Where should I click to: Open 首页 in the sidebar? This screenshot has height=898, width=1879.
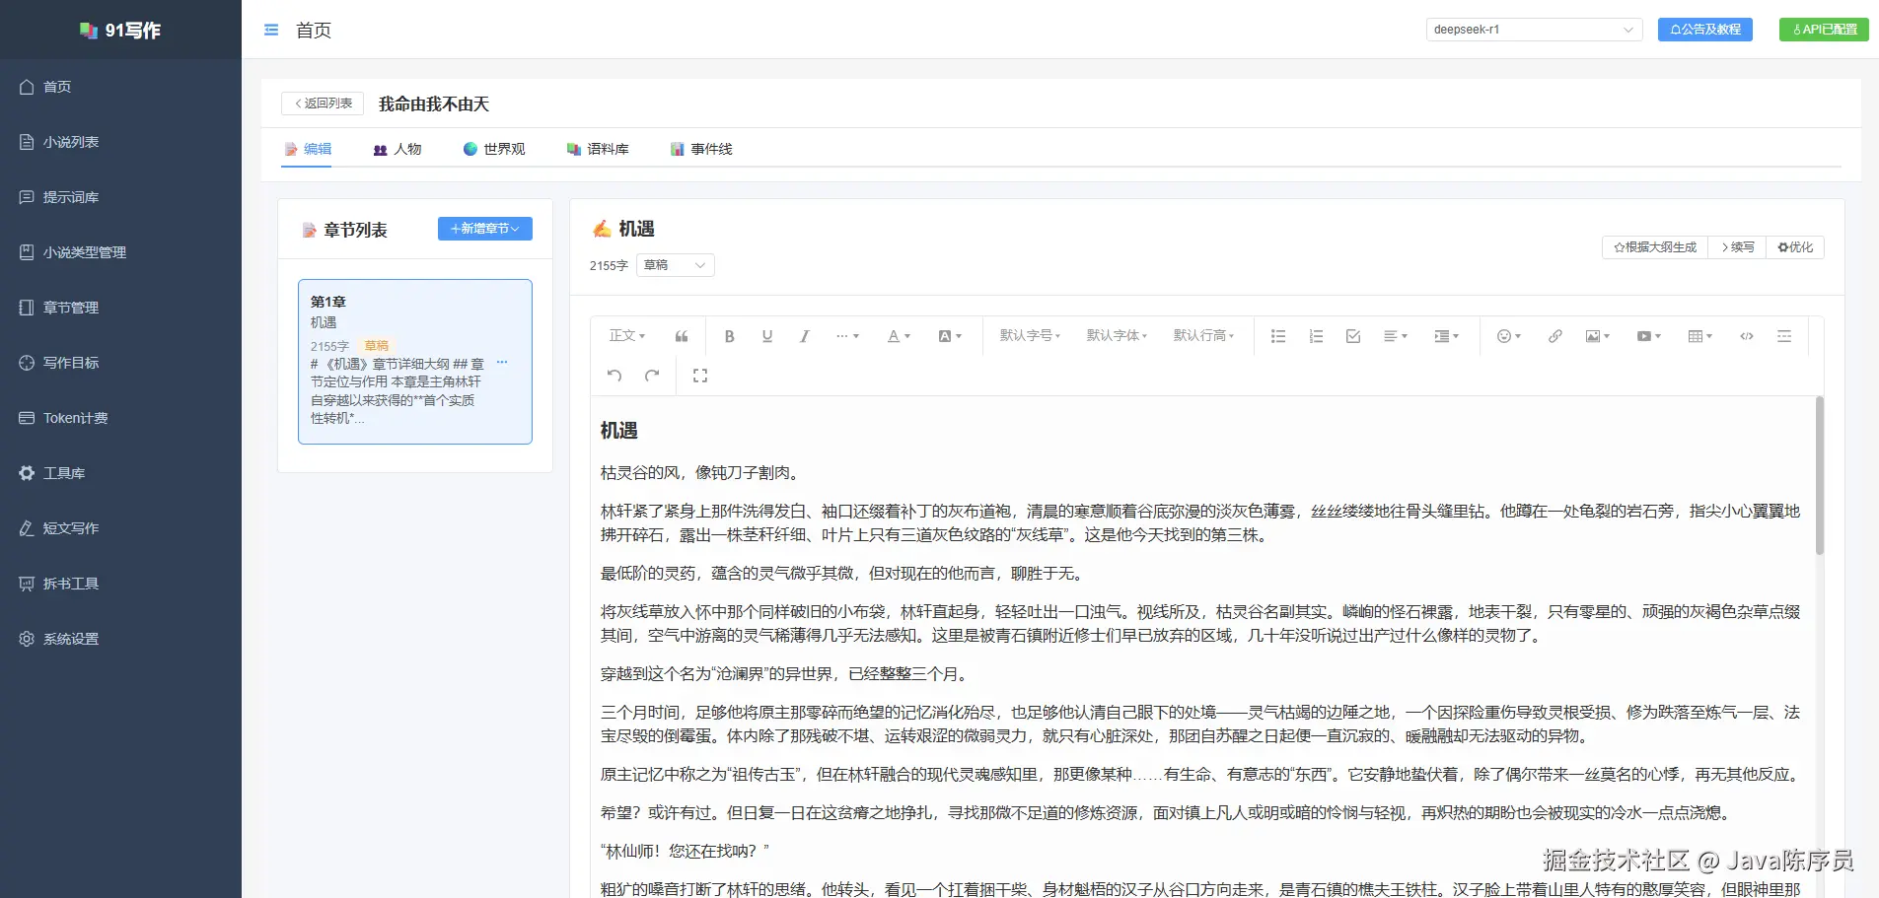click(120, 87)
